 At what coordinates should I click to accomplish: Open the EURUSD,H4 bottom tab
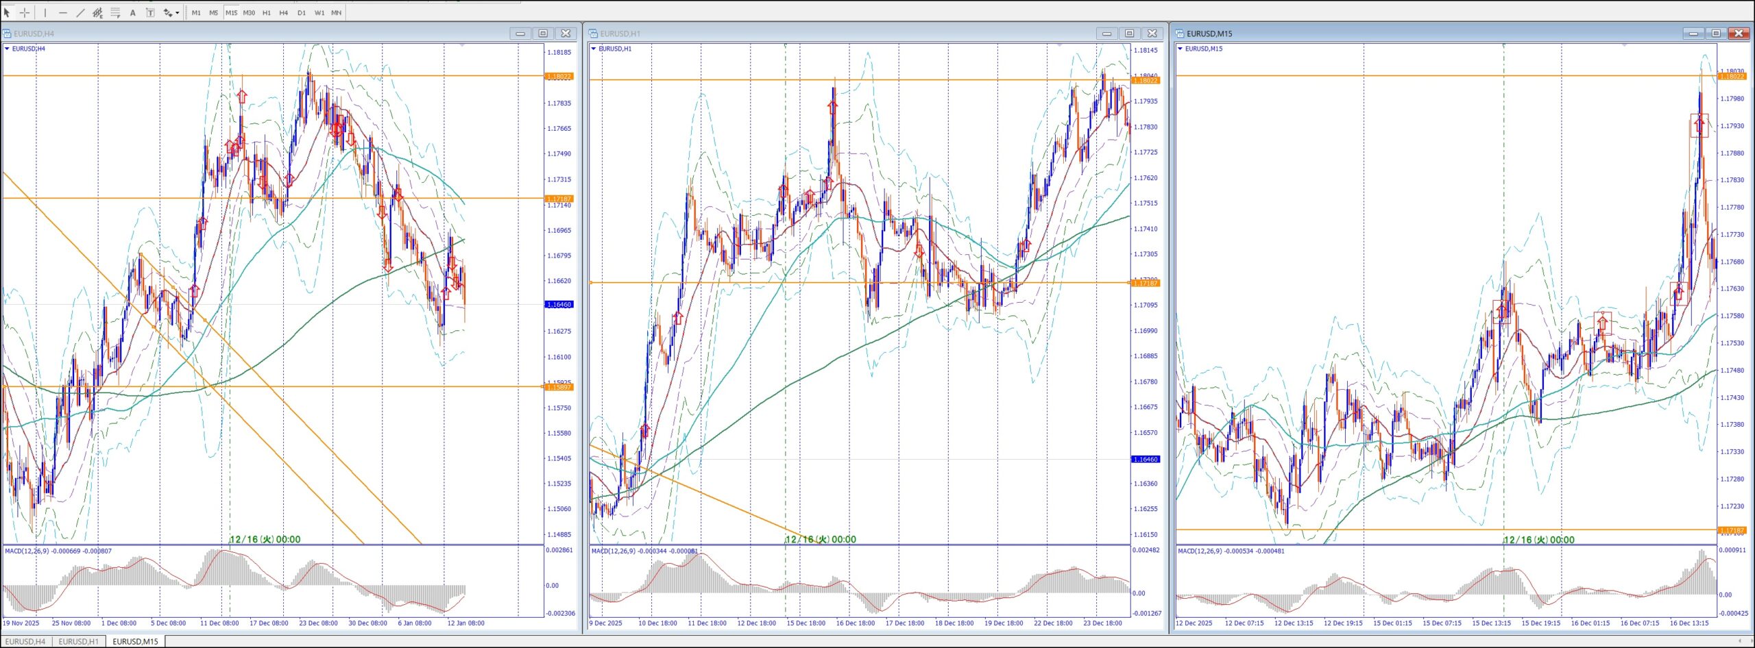(x=25, y=641)
